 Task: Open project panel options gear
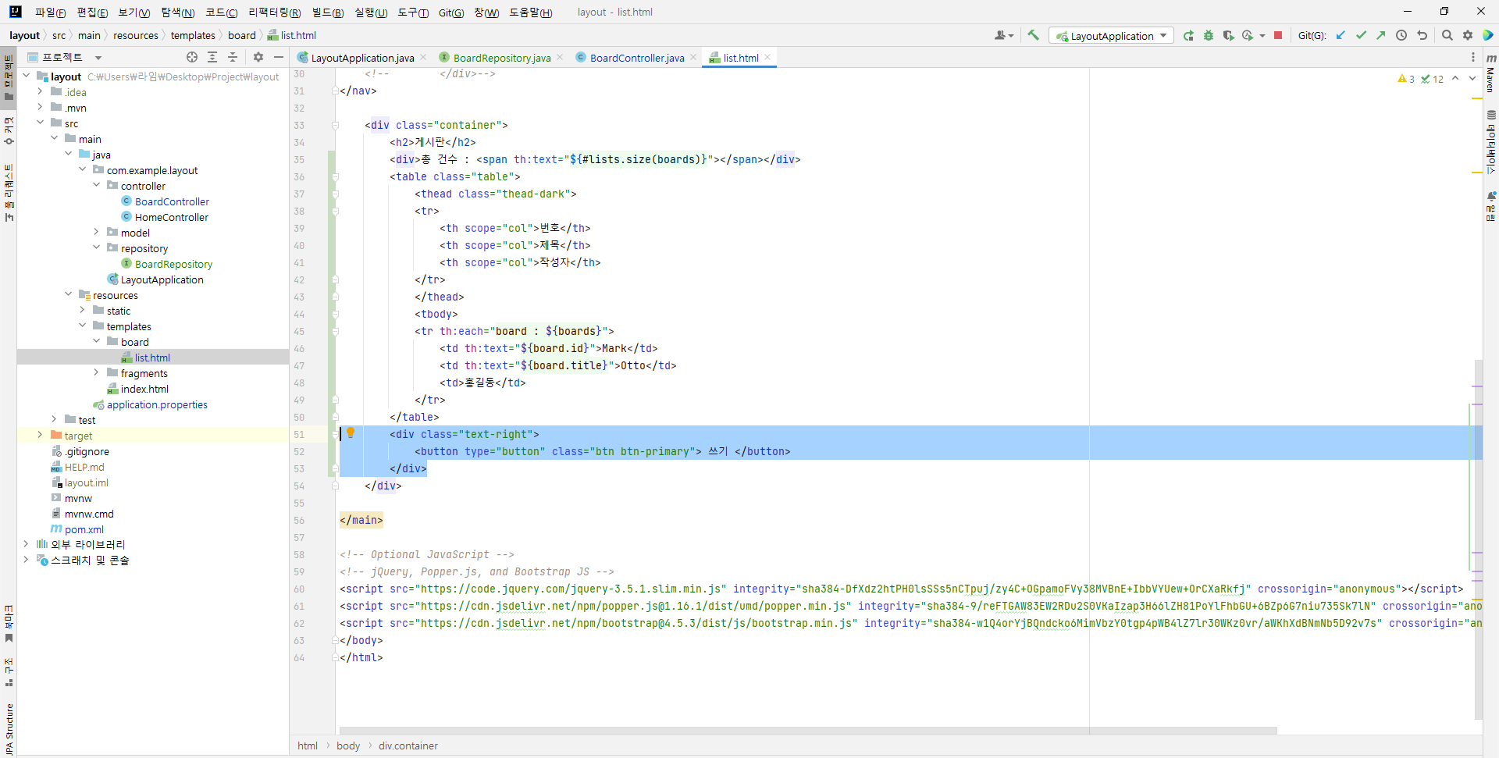pos(258,57)
